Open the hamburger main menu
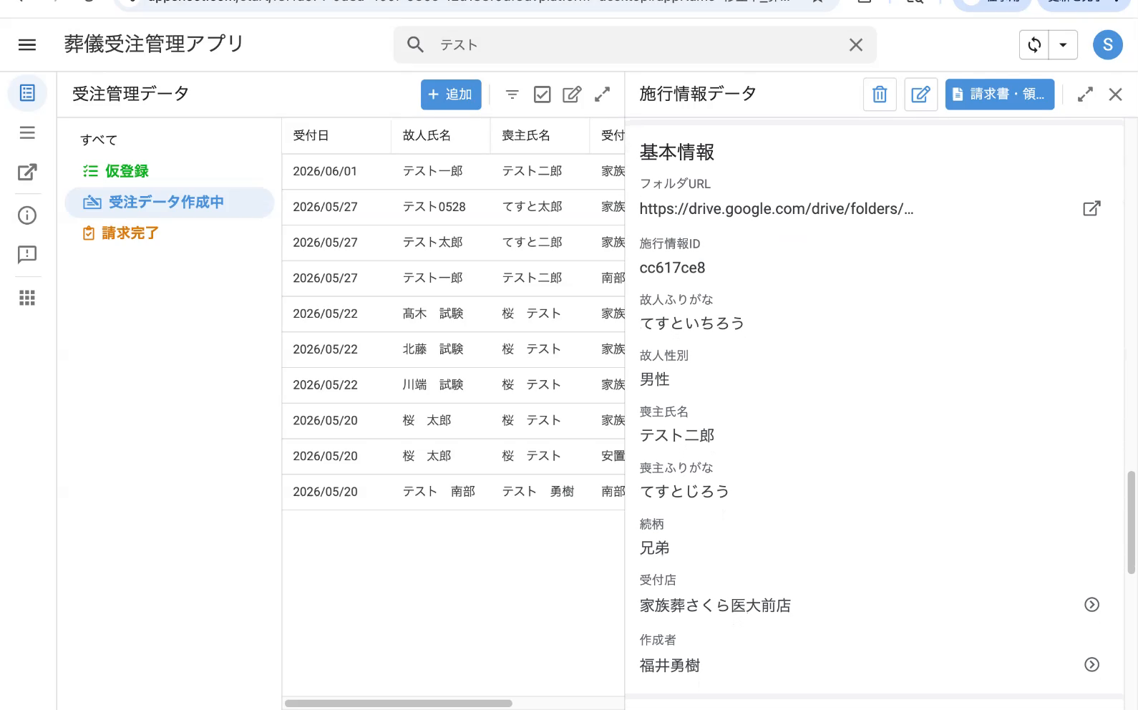Image resolution: width=1138 pixels, height=710 pixels. pyautogui.click(x=27, y=44)
